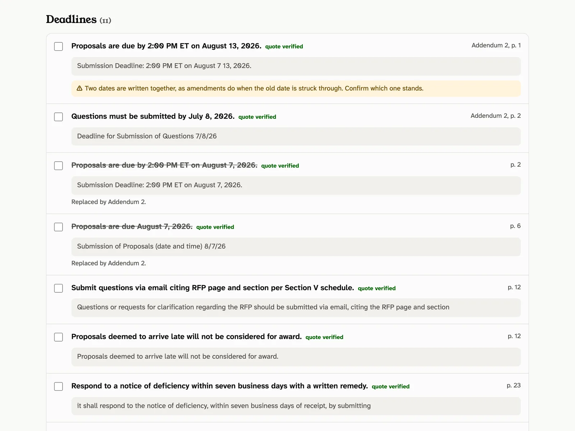Check the submit questions via email item
This screenshot has width=575, height=431.
click(59, 288)
